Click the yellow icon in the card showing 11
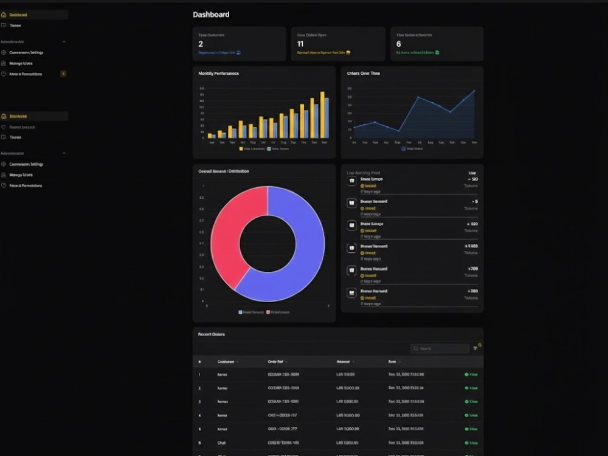Screen dimensions: 608x456 pyautogui.click(x=348, y=52)
